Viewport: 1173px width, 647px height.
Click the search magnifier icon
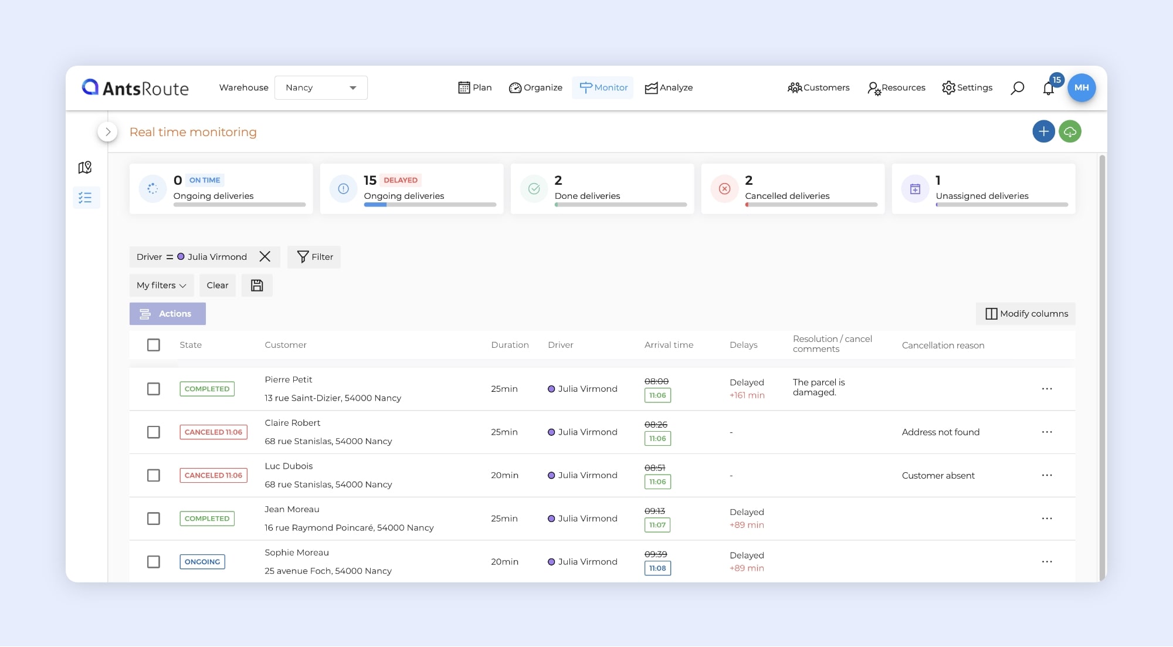(x=1018, y=88)
